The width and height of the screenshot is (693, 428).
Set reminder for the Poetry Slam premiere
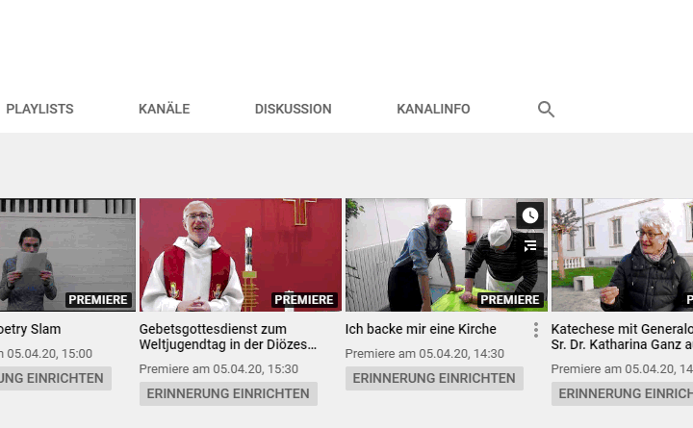point(55,378)
